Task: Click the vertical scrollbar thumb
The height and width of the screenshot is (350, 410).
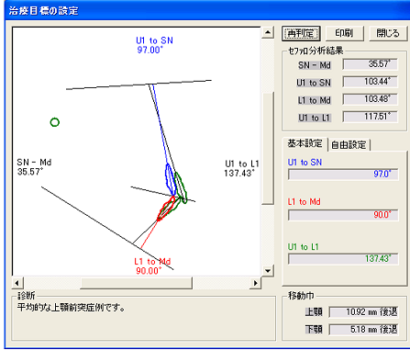Action: 268,148
